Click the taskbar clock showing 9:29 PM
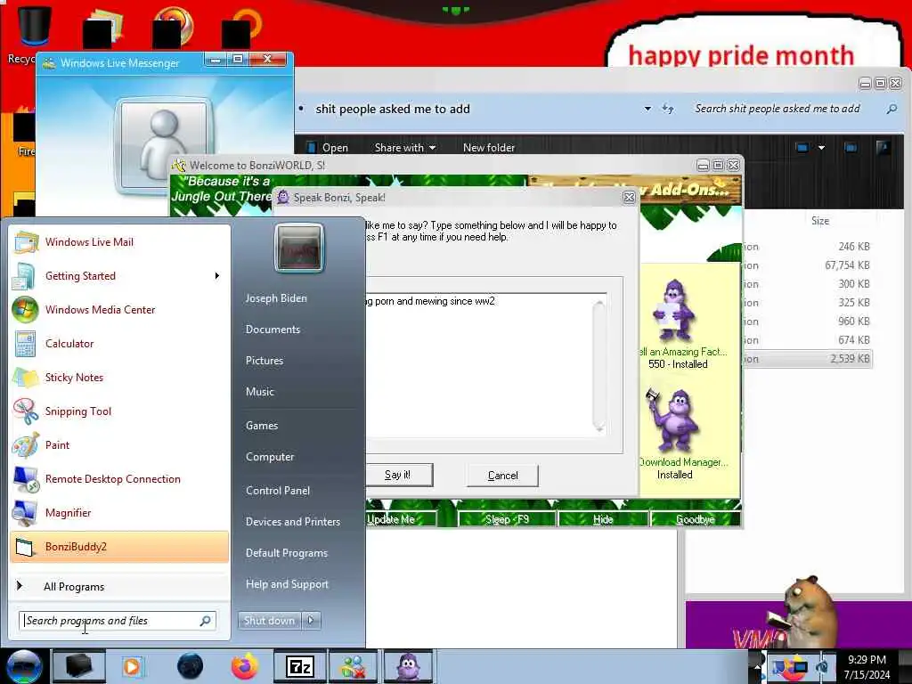912x684 pixels. point(867,667)
